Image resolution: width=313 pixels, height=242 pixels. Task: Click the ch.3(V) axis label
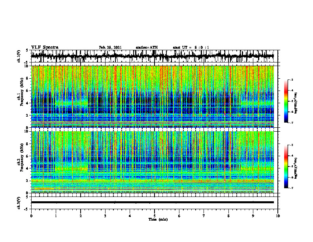(19, 203)
